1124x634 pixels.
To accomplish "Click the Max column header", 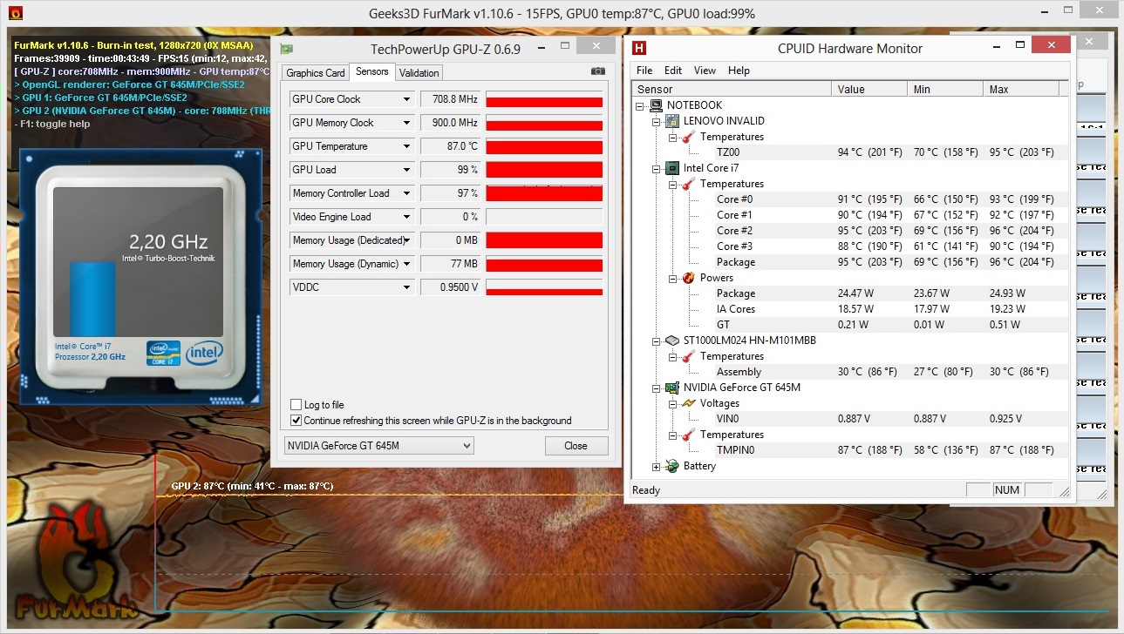I will pos(1020,89).
